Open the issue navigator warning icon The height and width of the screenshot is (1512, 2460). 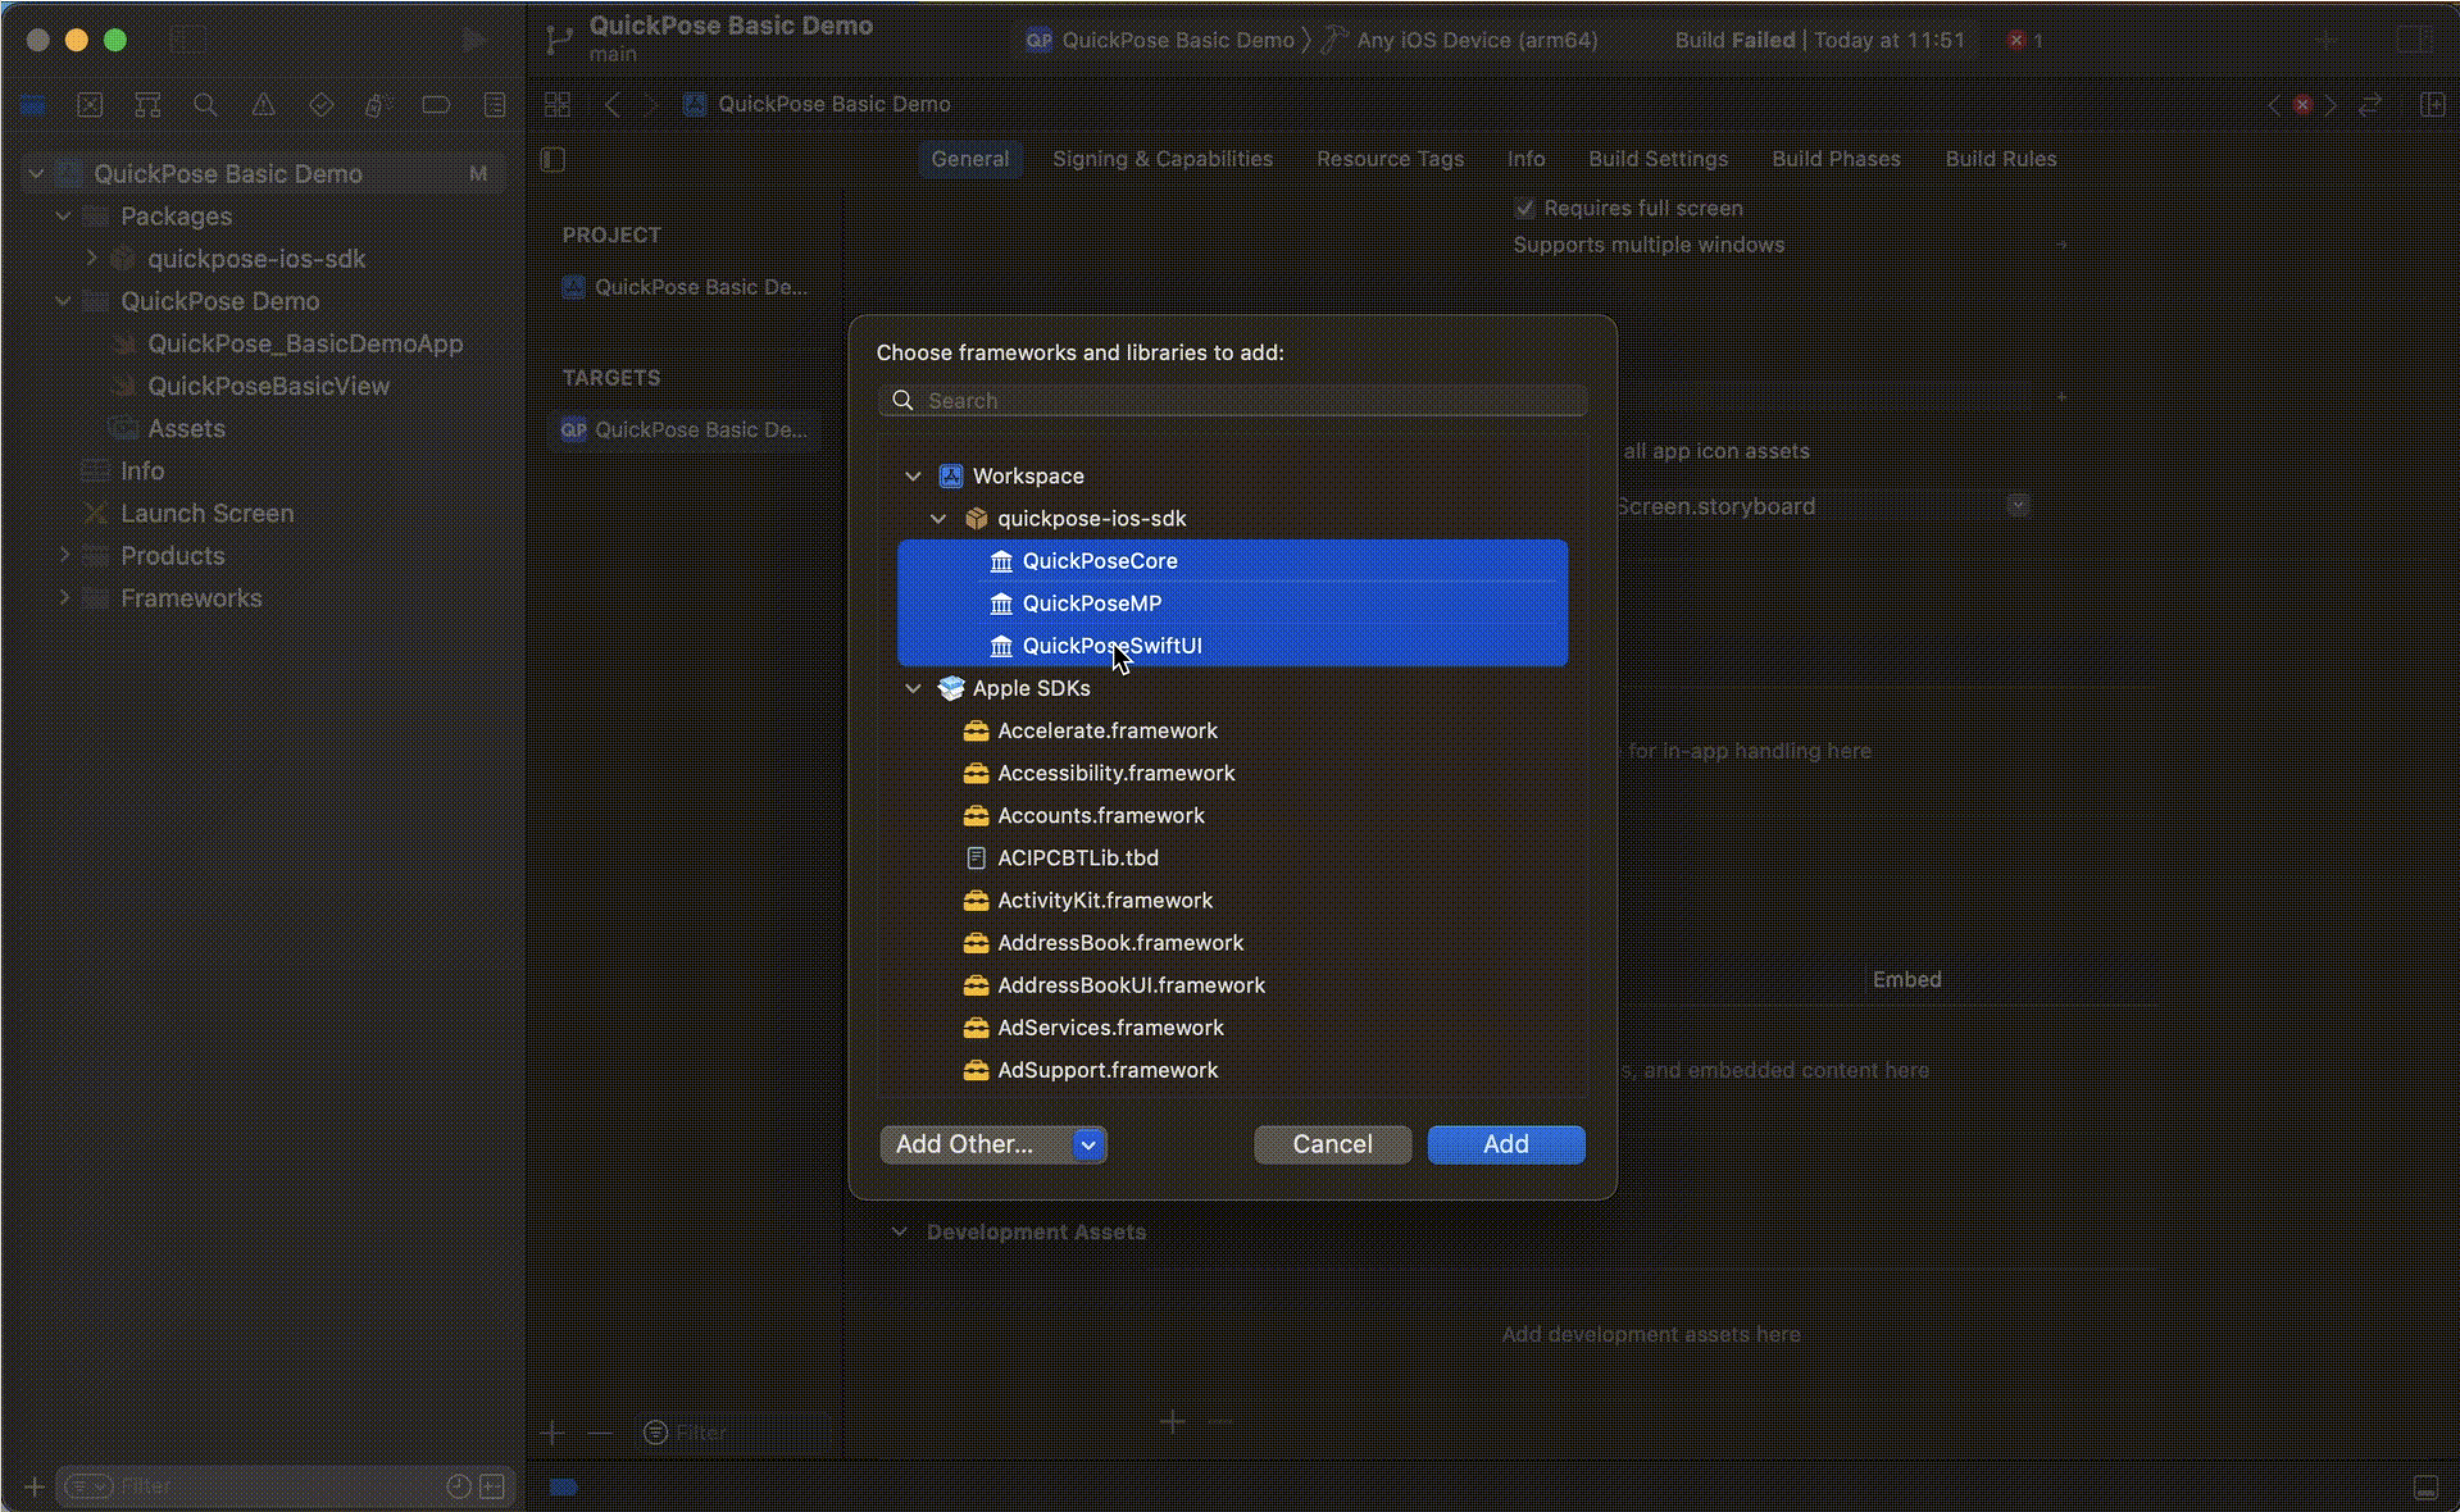(x=263, y=105)
